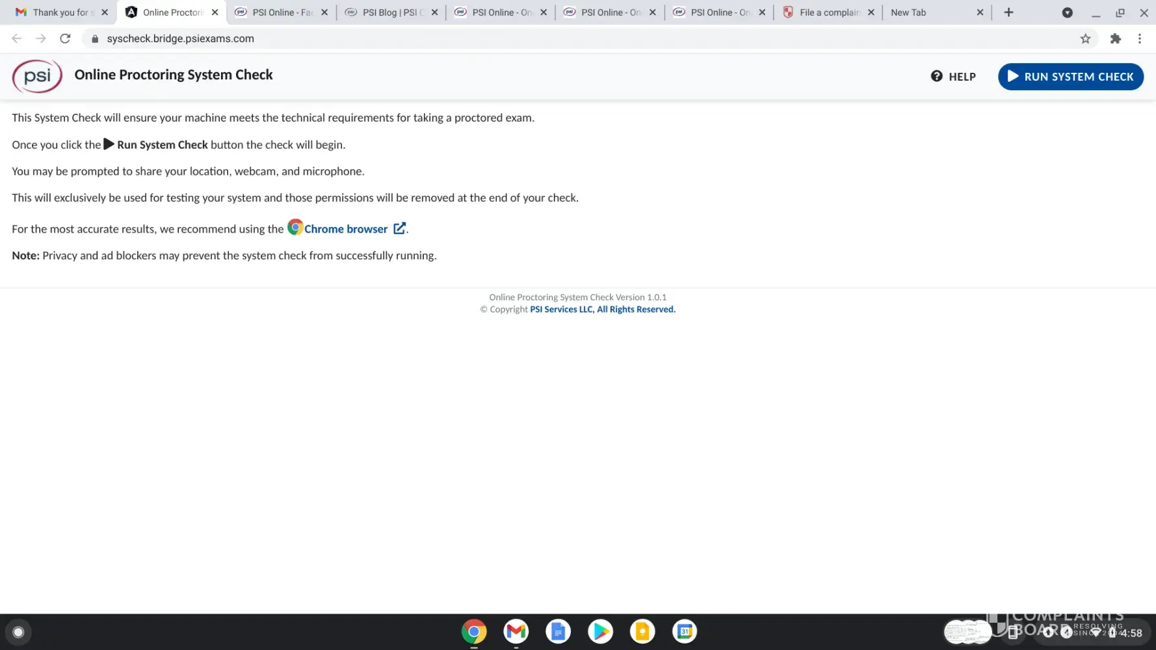Viewport: 1156px width, 650px height.
Task: Reload the system check page
Action: 65,38
